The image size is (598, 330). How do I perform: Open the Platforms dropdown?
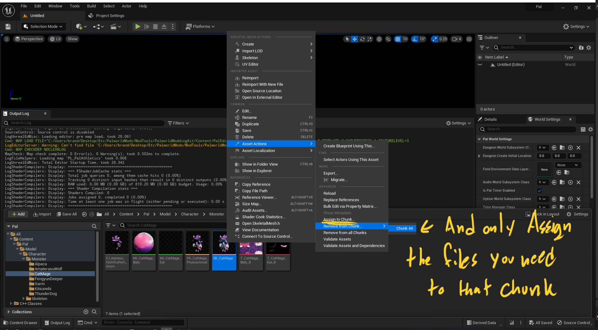[x=200, y=26]
